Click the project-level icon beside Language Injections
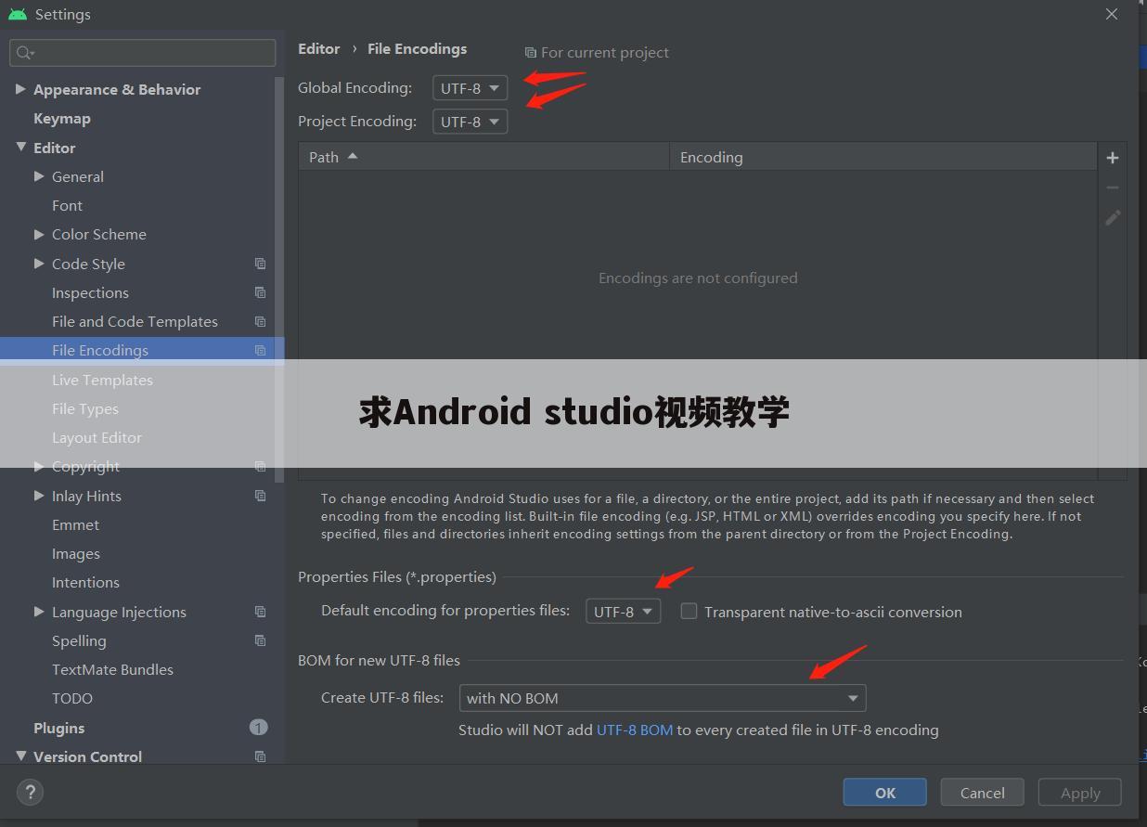This screenshot has width=1147, height=827. (x=260, y=612)
